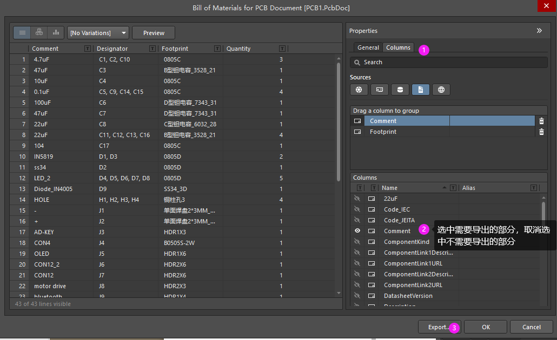Delete the Footprint grouping column
Image resolution: width=557 pixels, height=340 pixels.
(541, 132)
